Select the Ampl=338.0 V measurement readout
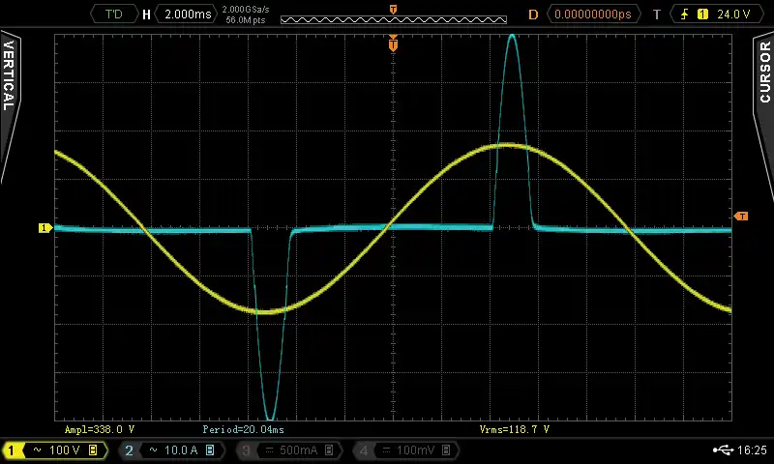The width and height of the screenshot is (774, 464). 99,428
